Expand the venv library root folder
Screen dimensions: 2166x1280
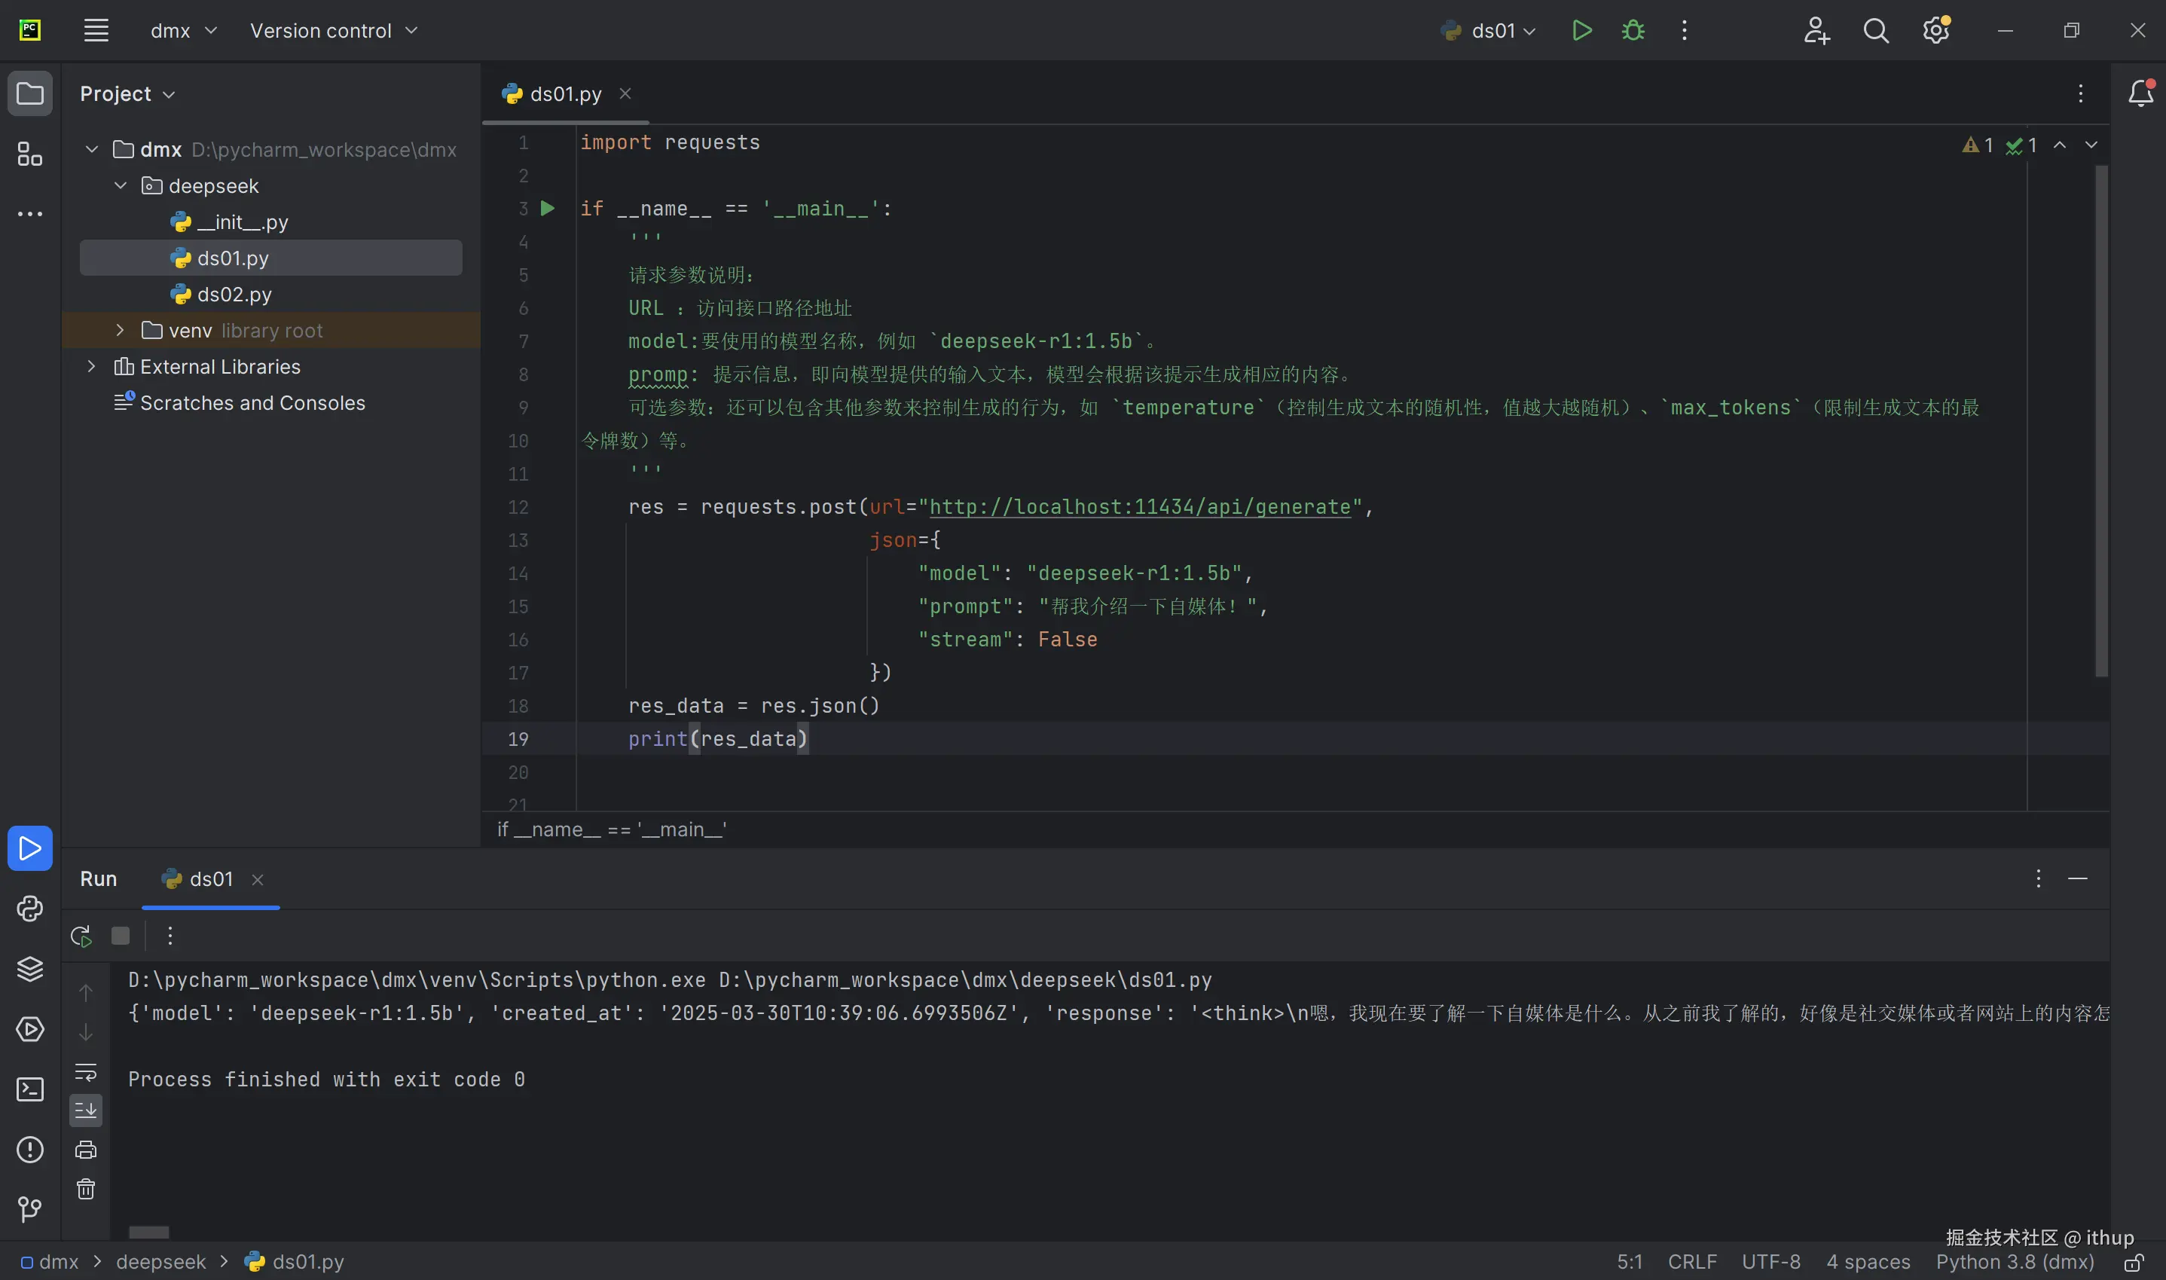click(x=120, y=330)
